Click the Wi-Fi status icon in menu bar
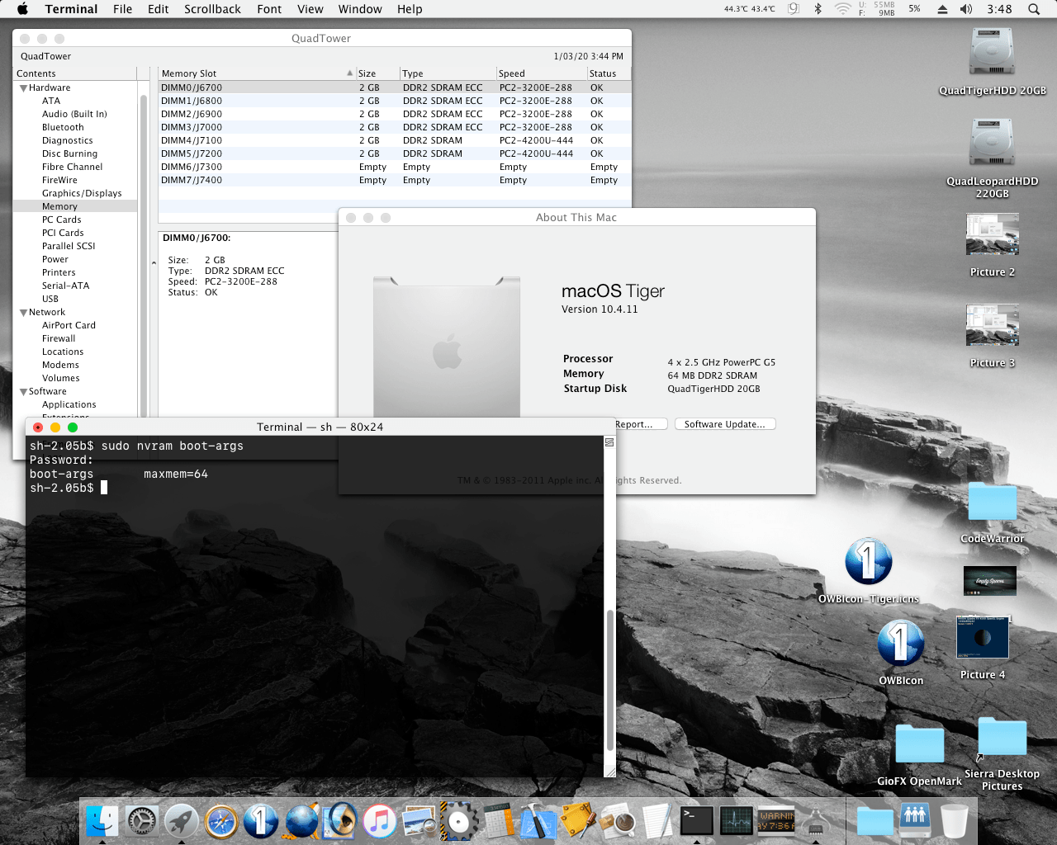This screenshot has width=1057, height=845. 842,9
